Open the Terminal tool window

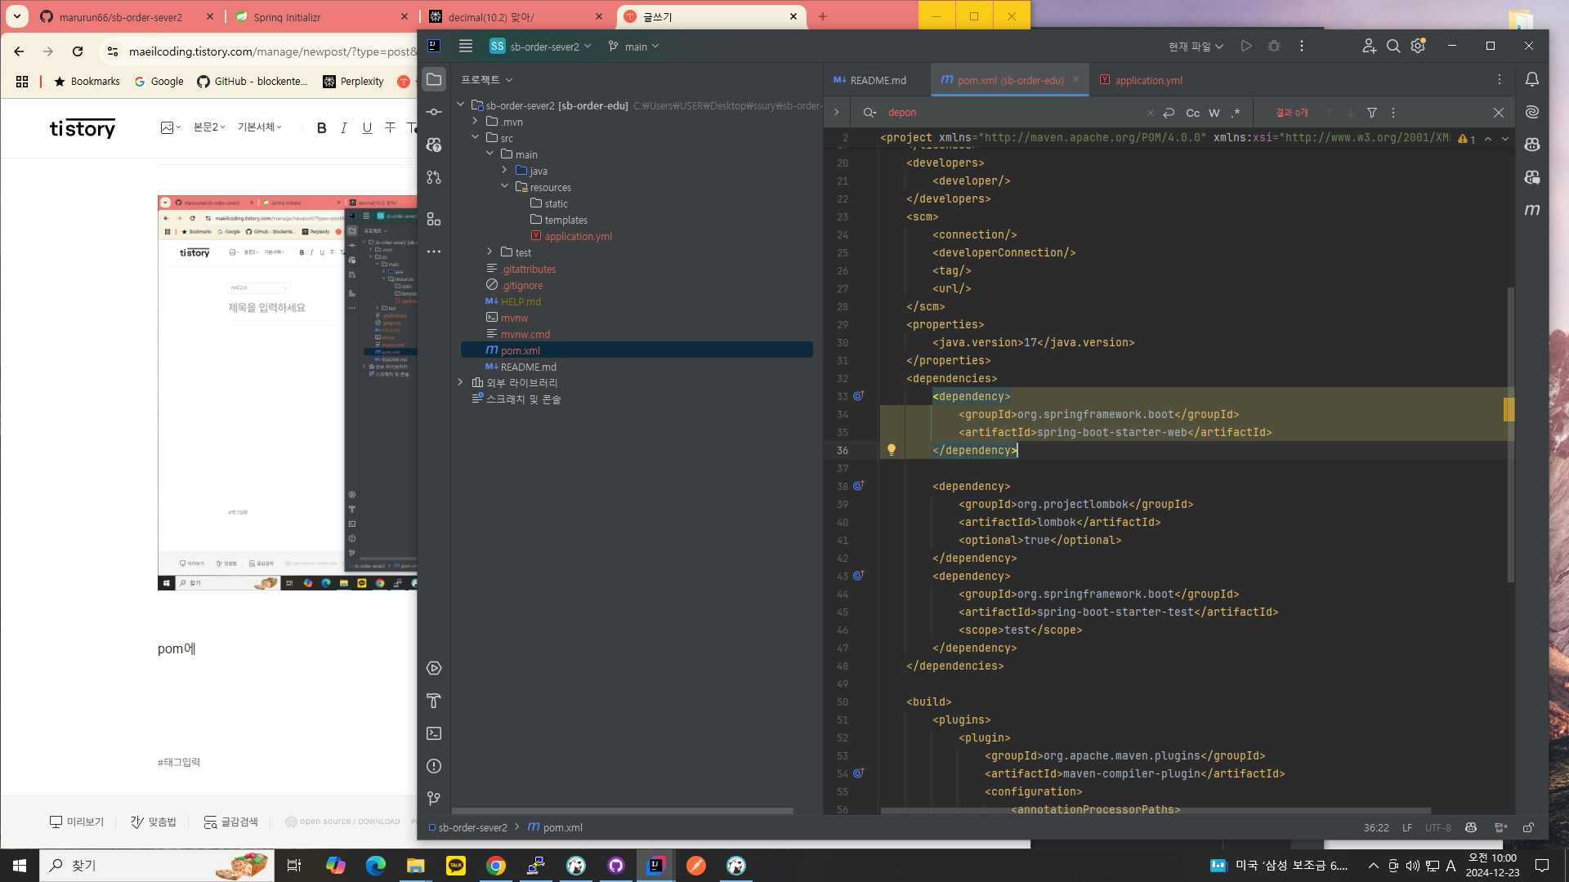tap(434, 733)
